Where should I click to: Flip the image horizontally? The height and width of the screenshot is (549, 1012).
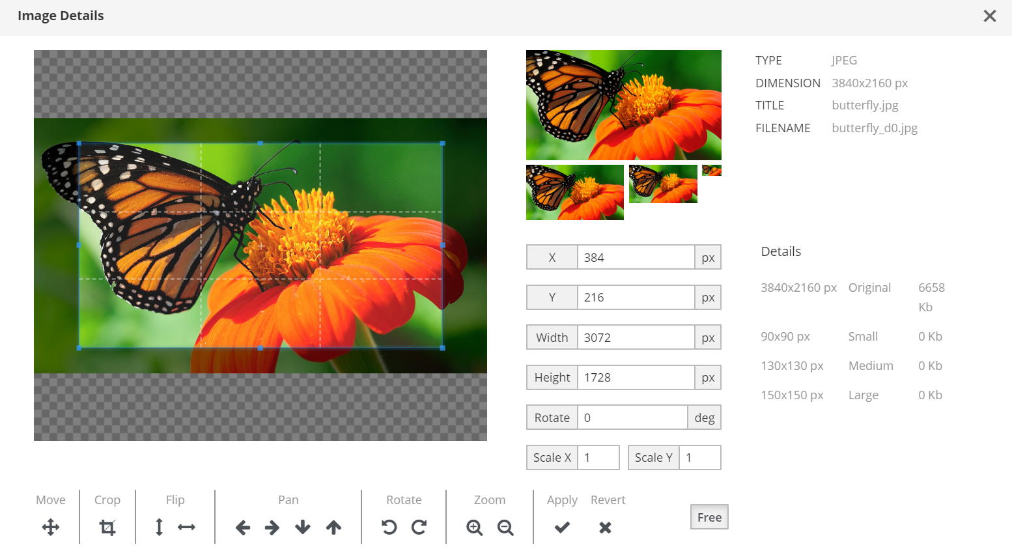click(187, 528)
